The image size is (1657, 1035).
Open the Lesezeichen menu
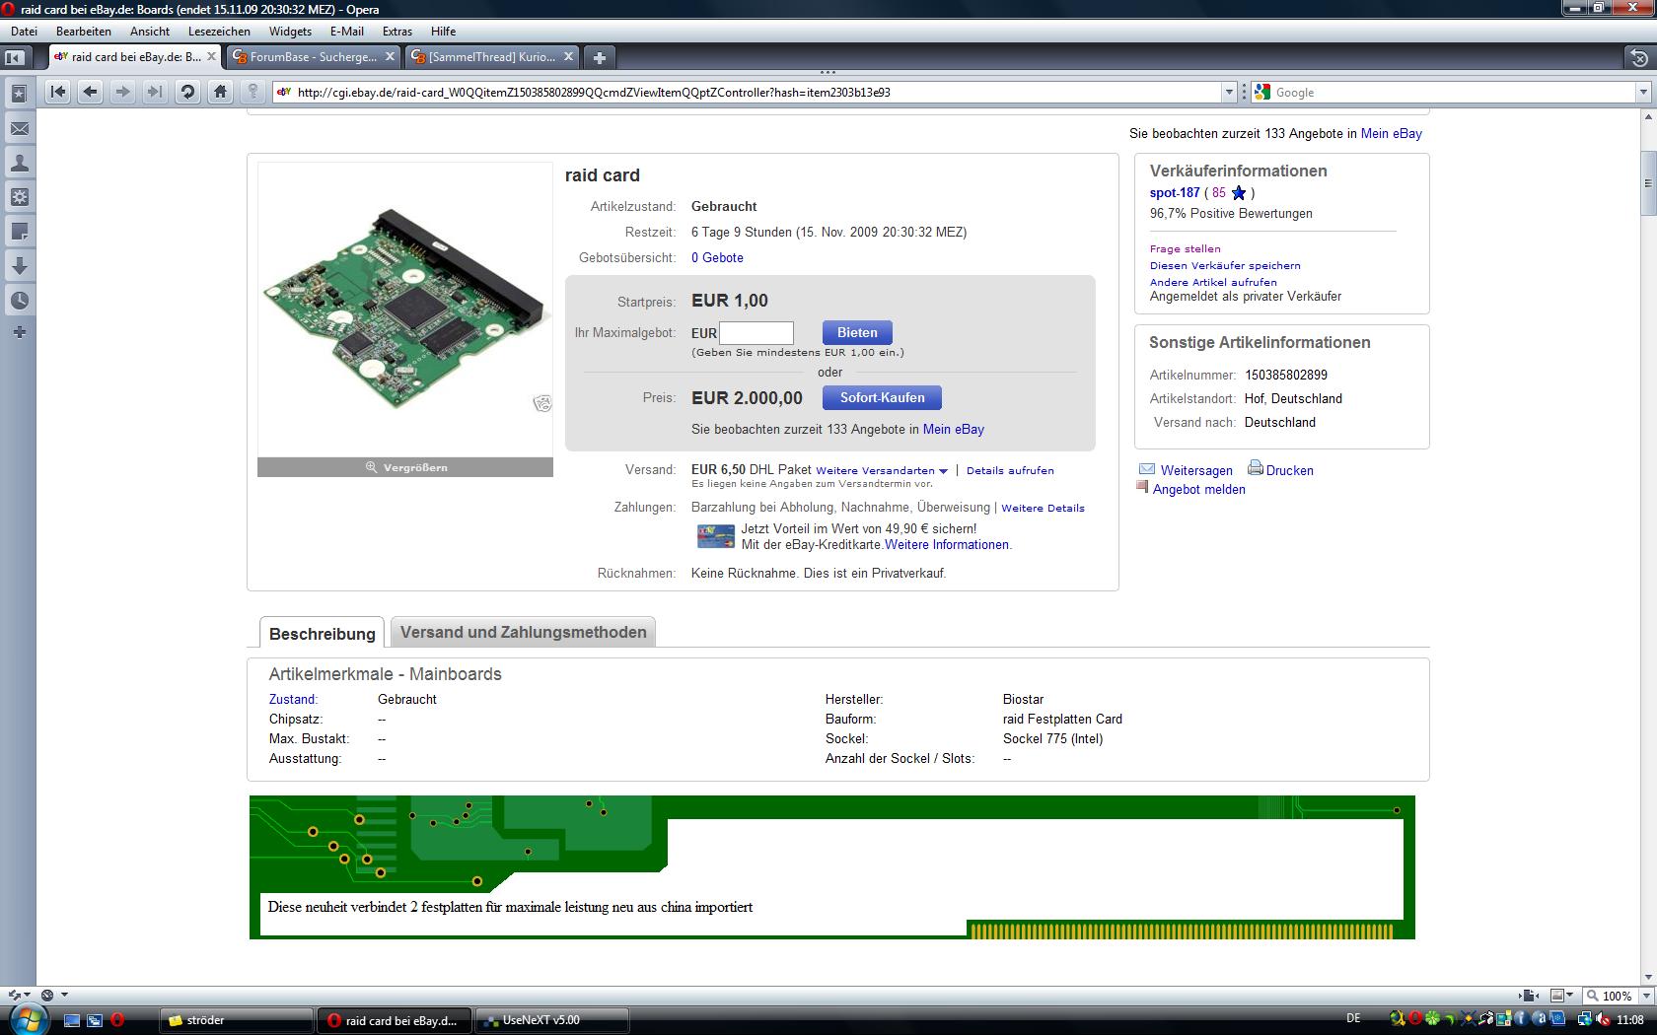(219, 31)
